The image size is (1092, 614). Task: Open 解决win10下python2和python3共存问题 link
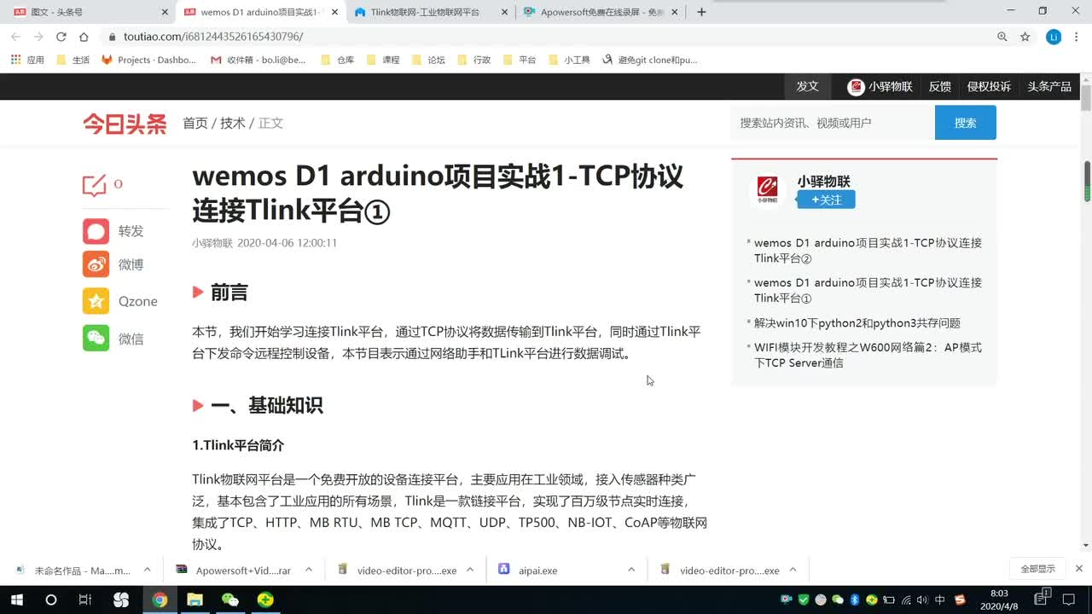click(x=857, y=323)
